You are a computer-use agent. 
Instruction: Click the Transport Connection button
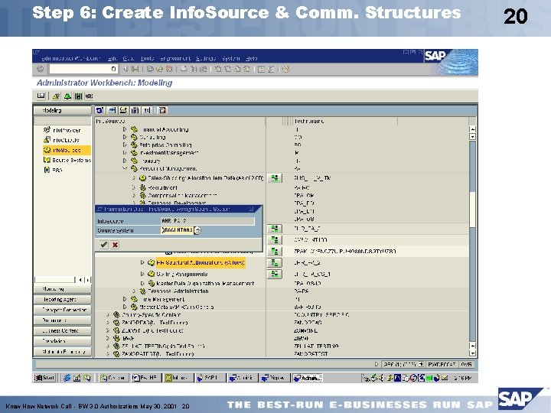[62, 310]
